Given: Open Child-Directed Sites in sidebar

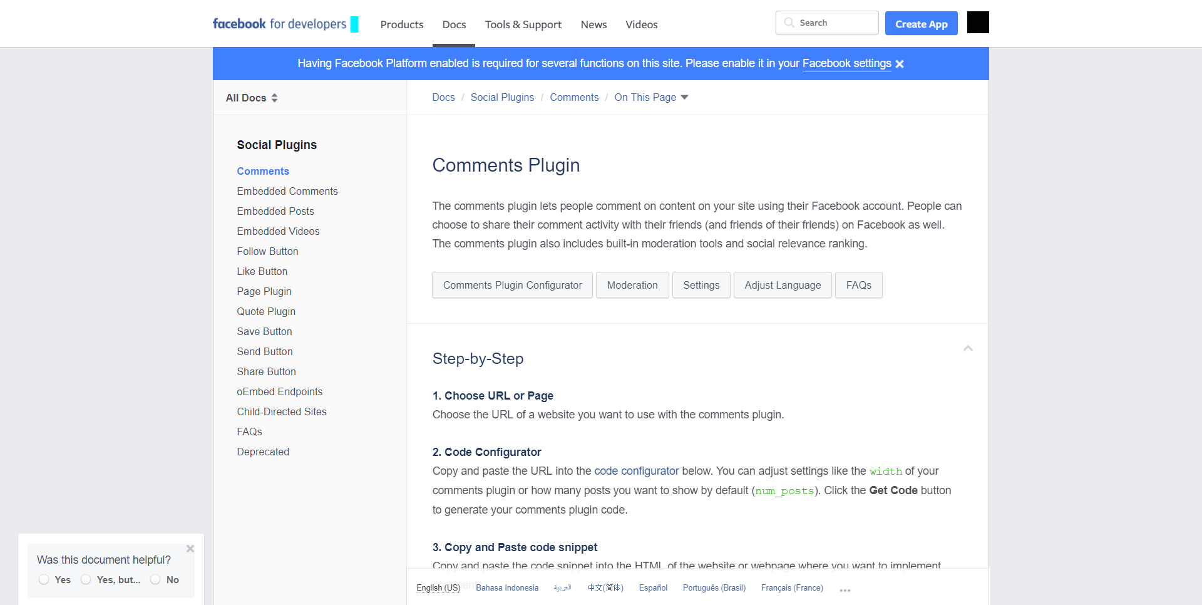Looking at the screenshot, I should click(282, 411).
